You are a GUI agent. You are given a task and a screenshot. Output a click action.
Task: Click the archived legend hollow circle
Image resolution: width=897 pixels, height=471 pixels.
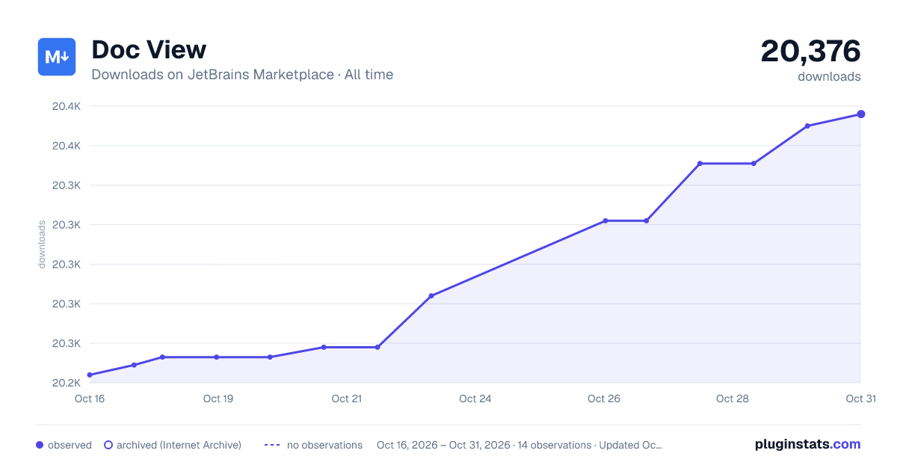pyautogui.click(x=108, y=445)
